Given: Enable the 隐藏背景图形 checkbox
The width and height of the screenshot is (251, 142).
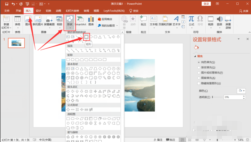Looking at the screenshot, I should (199, 83).
